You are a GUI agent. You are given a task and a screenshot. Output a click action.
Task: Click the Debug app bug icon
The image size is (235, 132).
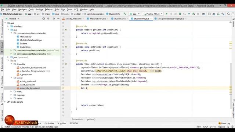tap(180, 14)
